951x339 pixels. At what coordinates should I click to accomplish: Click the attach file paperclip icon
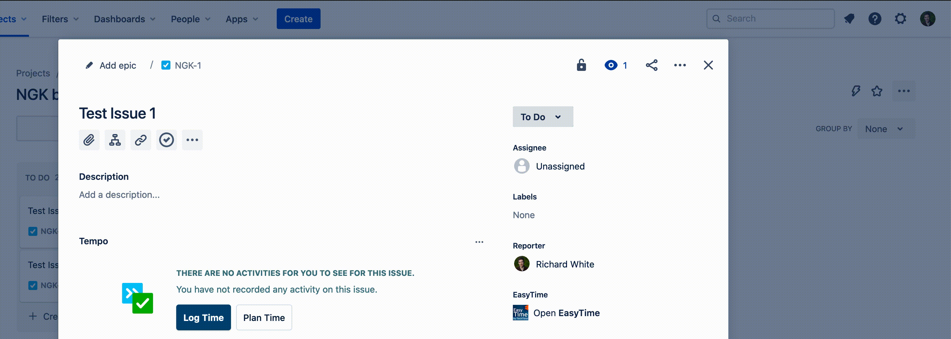pos(89,140)
